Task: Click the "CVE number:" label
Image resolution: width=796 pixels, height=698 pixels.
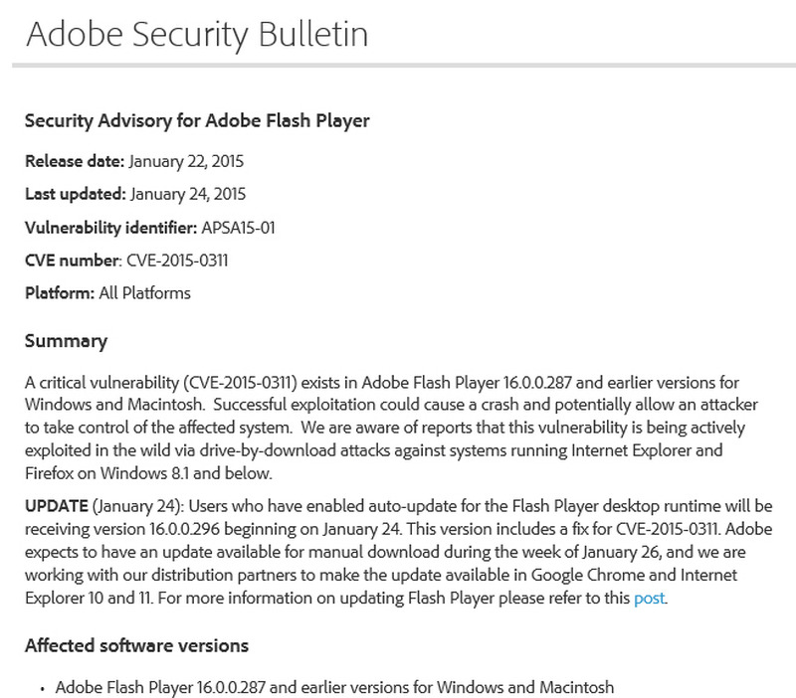Action: (73, 260)
